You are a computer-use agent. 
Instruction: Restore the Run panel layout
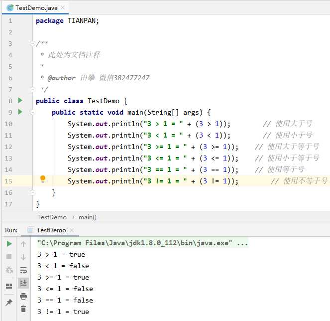pos(9,286)
